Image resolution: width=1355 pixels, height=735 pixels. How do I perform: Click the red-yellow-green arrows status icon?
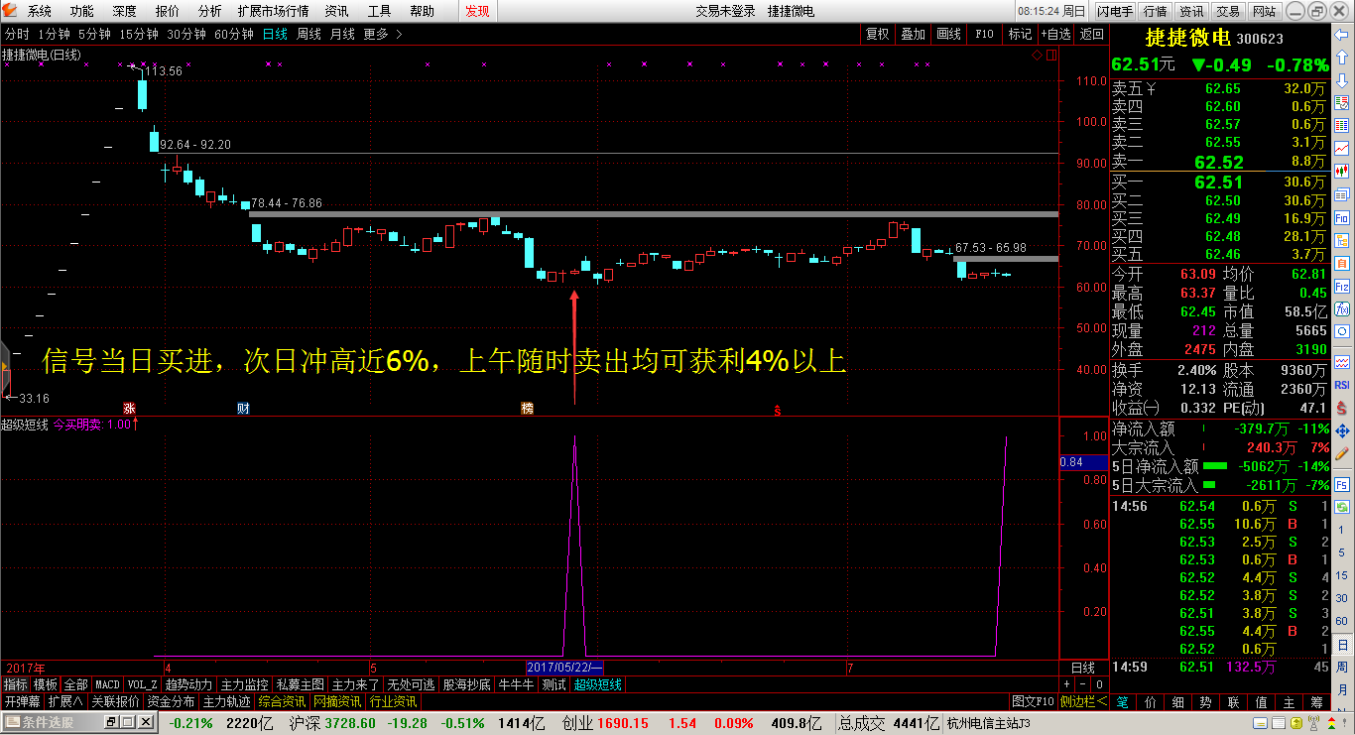[x=1331, y=722]
